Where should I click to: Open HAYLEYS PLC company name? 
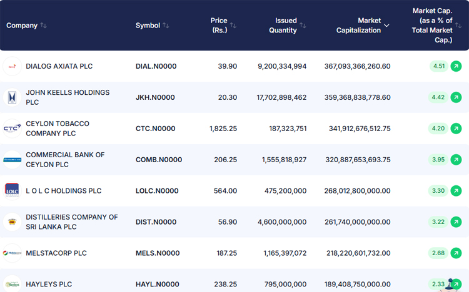click(49, 284)
